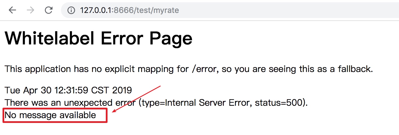Image resolution: width=399 pixels, height=135 pixels.
Task: Go back with the browser Back arrow
Action: [12, 10]
